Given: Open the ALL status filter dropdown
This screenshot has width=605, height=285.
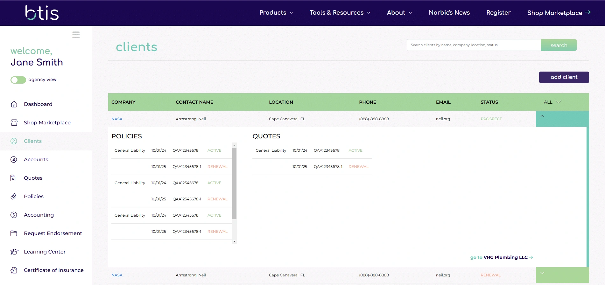Looking at the screenshot, I should tap(552, 102).
